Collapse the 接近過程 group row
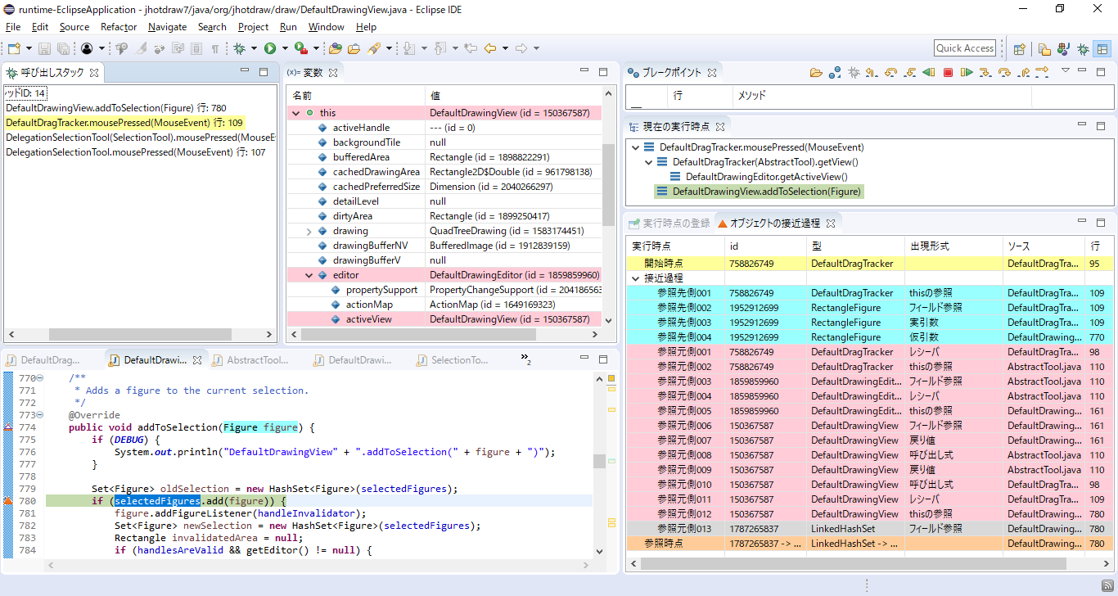The image size is (1118, 596). tap(636, 278)
